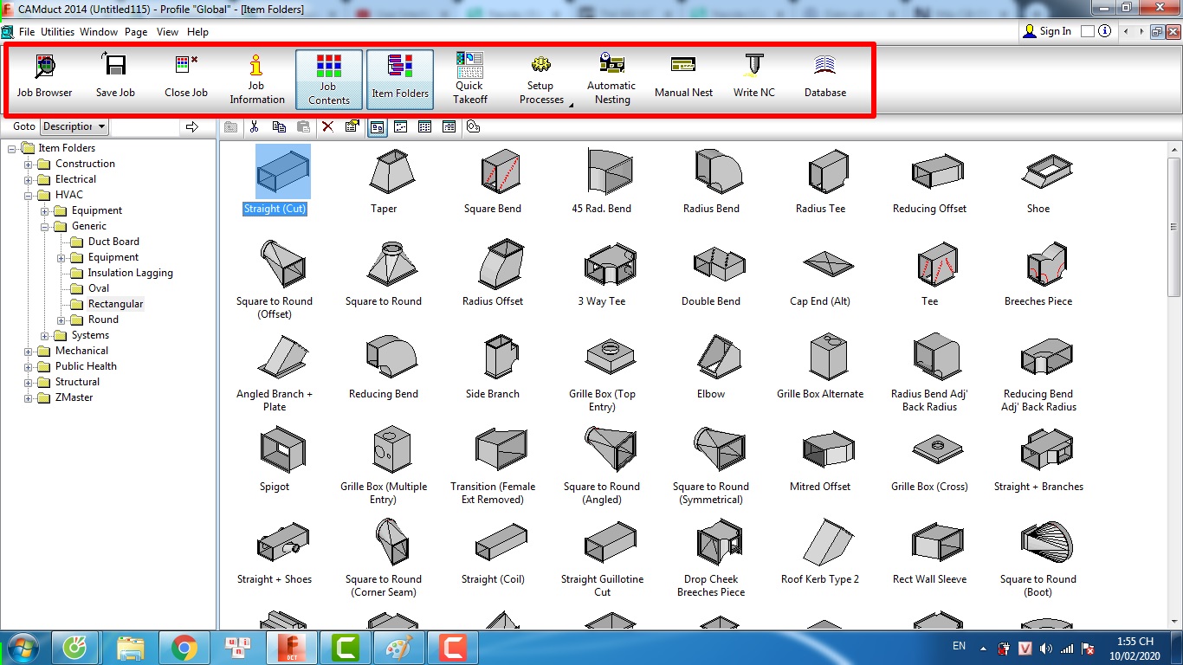Select the ZMaster folder
The image size is (1183, 665).
point(74,397)
